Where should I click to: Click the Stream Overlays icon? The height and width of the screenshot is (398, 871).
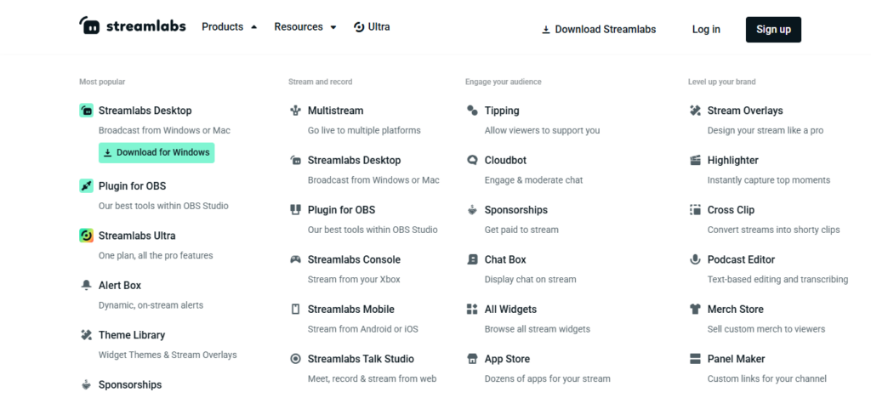(695, 111)
